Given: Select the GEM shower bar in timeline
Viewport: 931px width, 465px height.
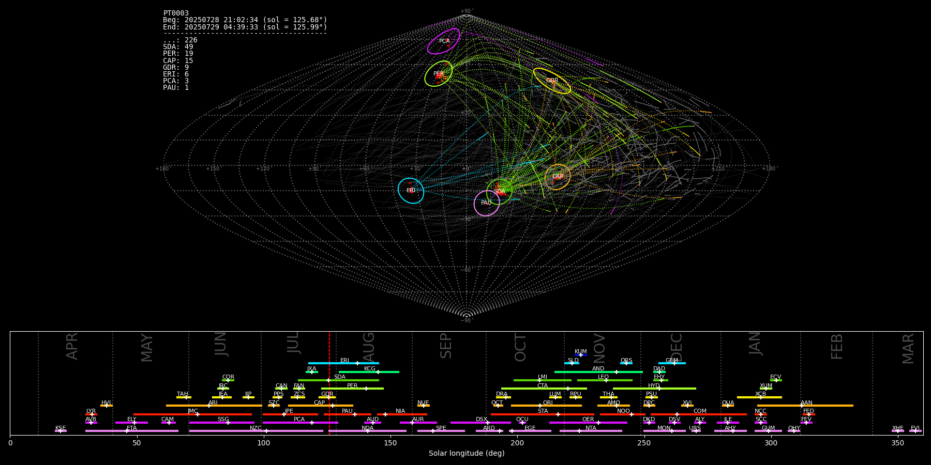Looking at the screenshot, I should coord(672,363).
